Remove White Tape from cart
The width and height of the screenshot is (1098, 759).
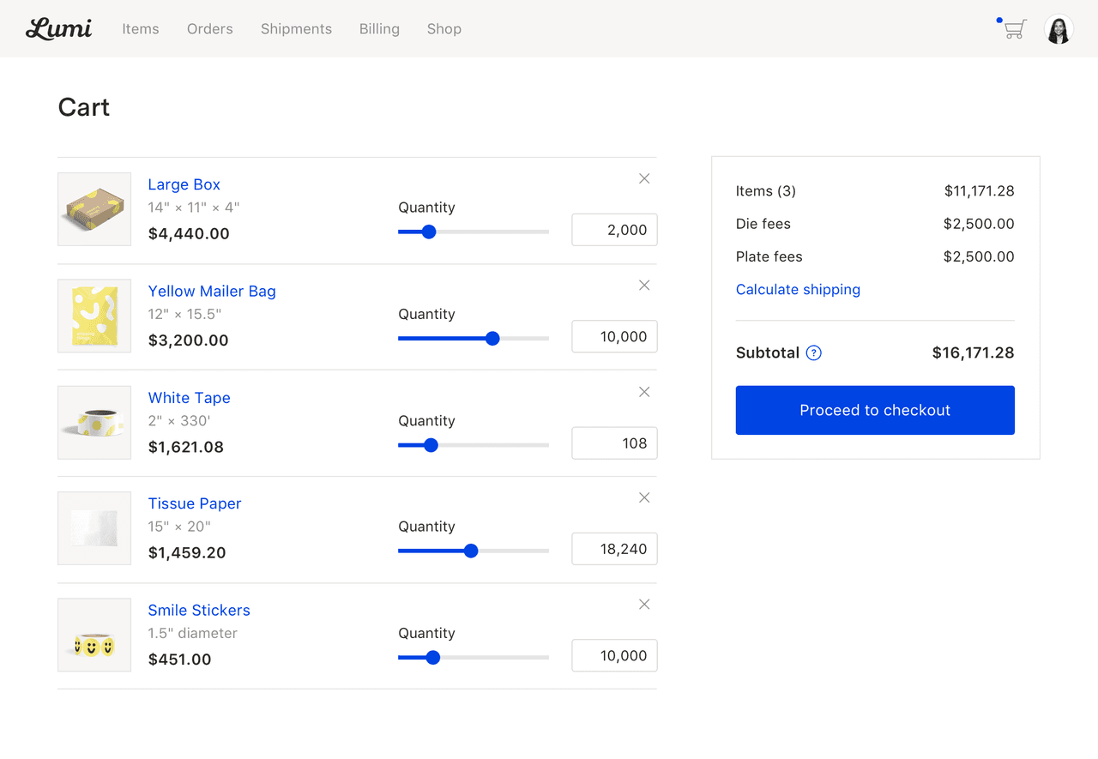click(644, 392)
